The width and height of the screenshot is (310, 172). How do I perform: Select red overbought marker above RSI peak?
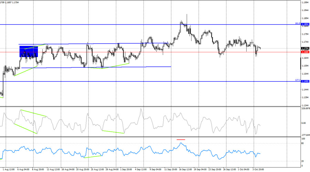[181, 140]
